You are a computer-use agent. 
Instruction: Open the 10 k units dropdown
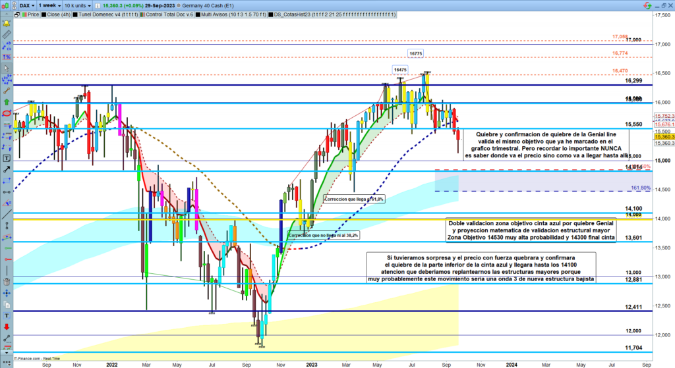pos(78,4)
